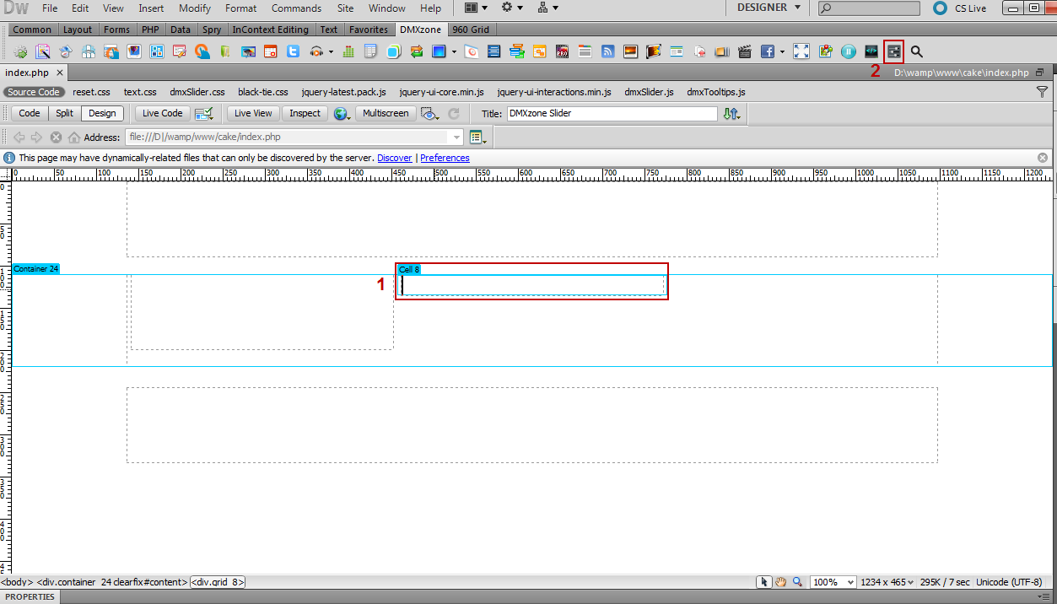Open the Site icon dropdown in menu bar
Viewport: 1057px width, 604px height.
(547, 8)
